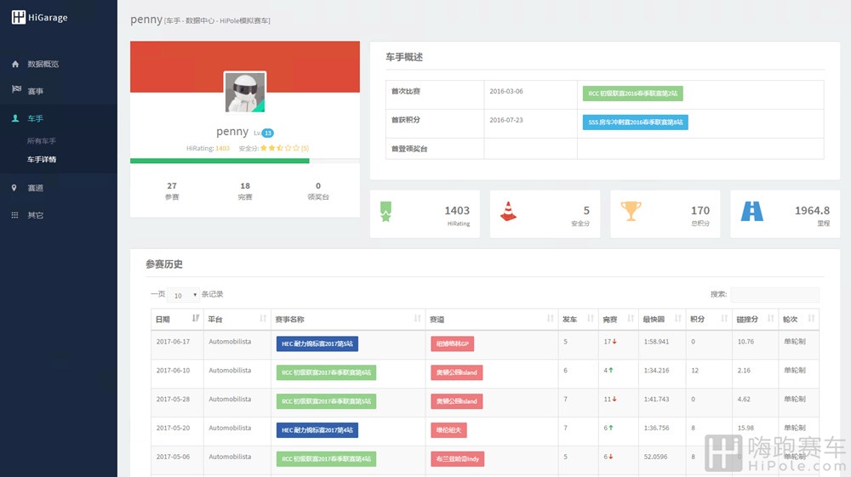The height and width of the screenshot is (477, 851).
Task: Click the safety star rating icons
Action: coord(280,148)
